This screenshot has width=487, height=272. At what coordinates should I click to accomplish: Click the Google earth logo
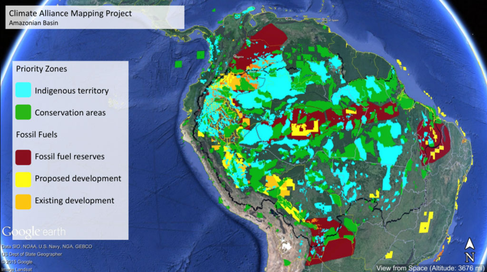(34, 232)
